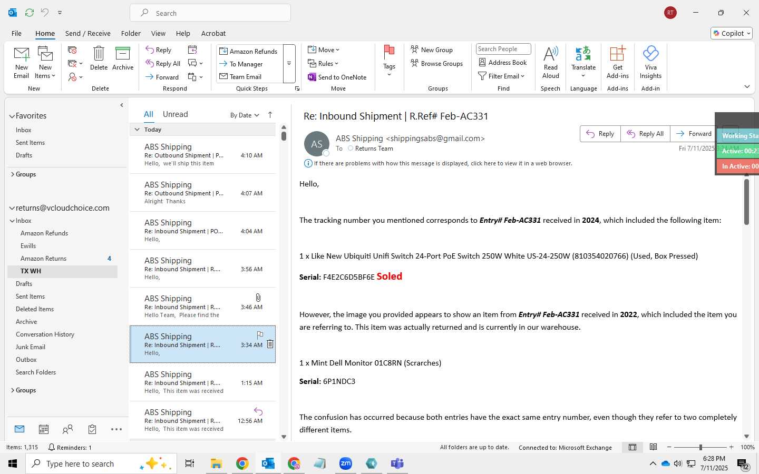Delete the selected message
The image size is (759, 474).
99,58
